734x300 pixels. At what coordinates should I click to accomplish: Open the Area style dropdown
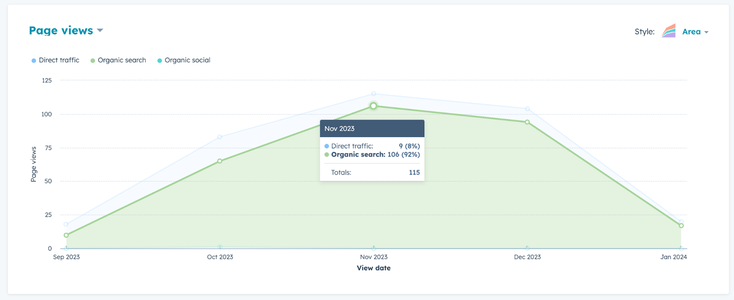click(x=694, y=32)
